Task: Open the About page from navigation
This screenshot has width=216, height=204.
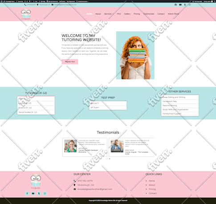Action: coord(98,14)
